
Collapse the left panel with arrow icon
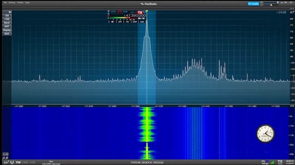coord(7,12)
